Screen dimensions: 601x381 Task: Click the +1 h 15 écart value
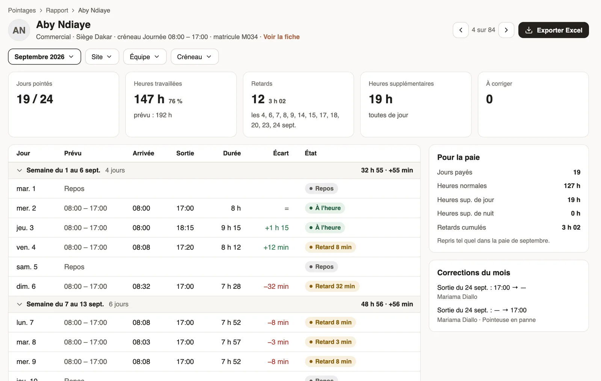[277, 228]
